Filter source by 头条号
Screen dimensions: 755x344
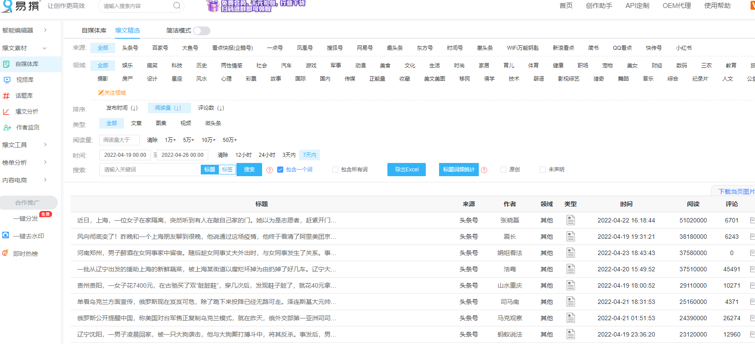coord(130,48)
